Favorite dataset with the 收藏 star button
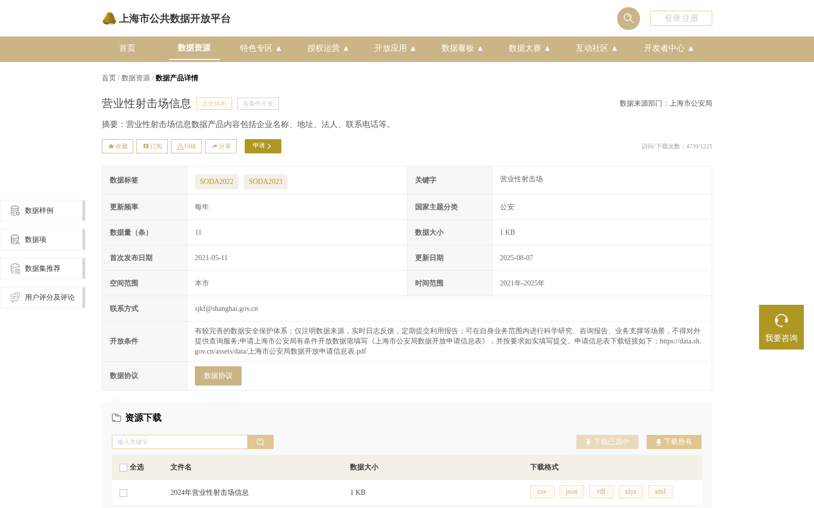This screenshot has height=508, width=814. 118,146
